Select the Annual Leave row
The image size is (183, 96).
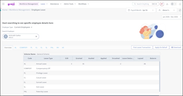tap(91, 64)
